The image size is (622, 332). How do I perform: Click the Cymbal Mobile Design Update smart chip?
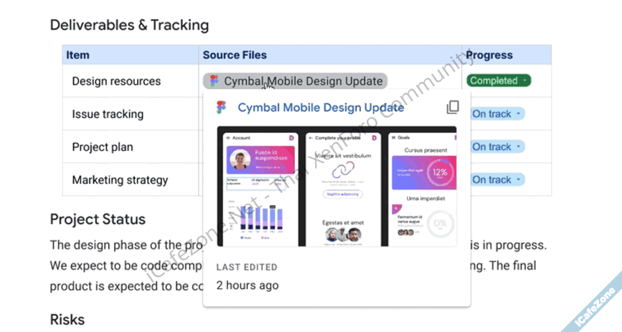302,81
